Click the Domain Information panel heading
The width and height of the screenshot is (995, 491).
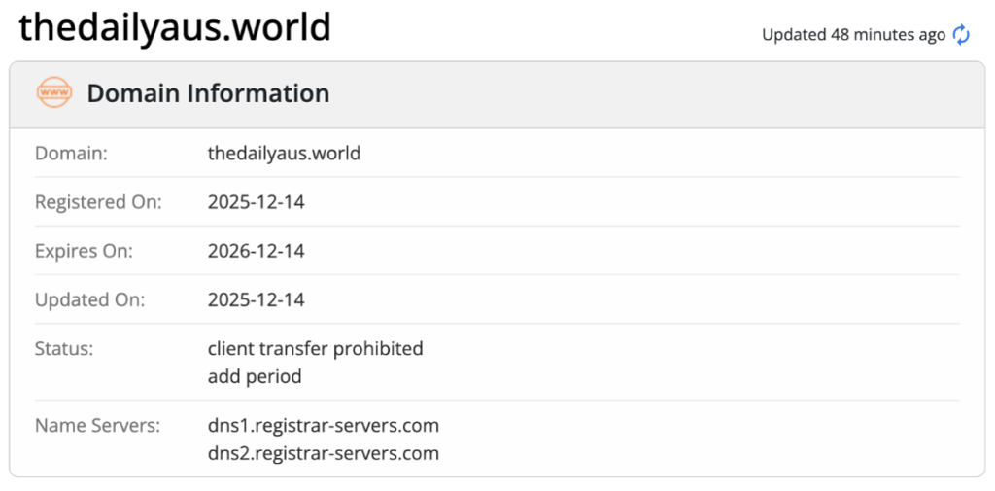click(208, 93)
